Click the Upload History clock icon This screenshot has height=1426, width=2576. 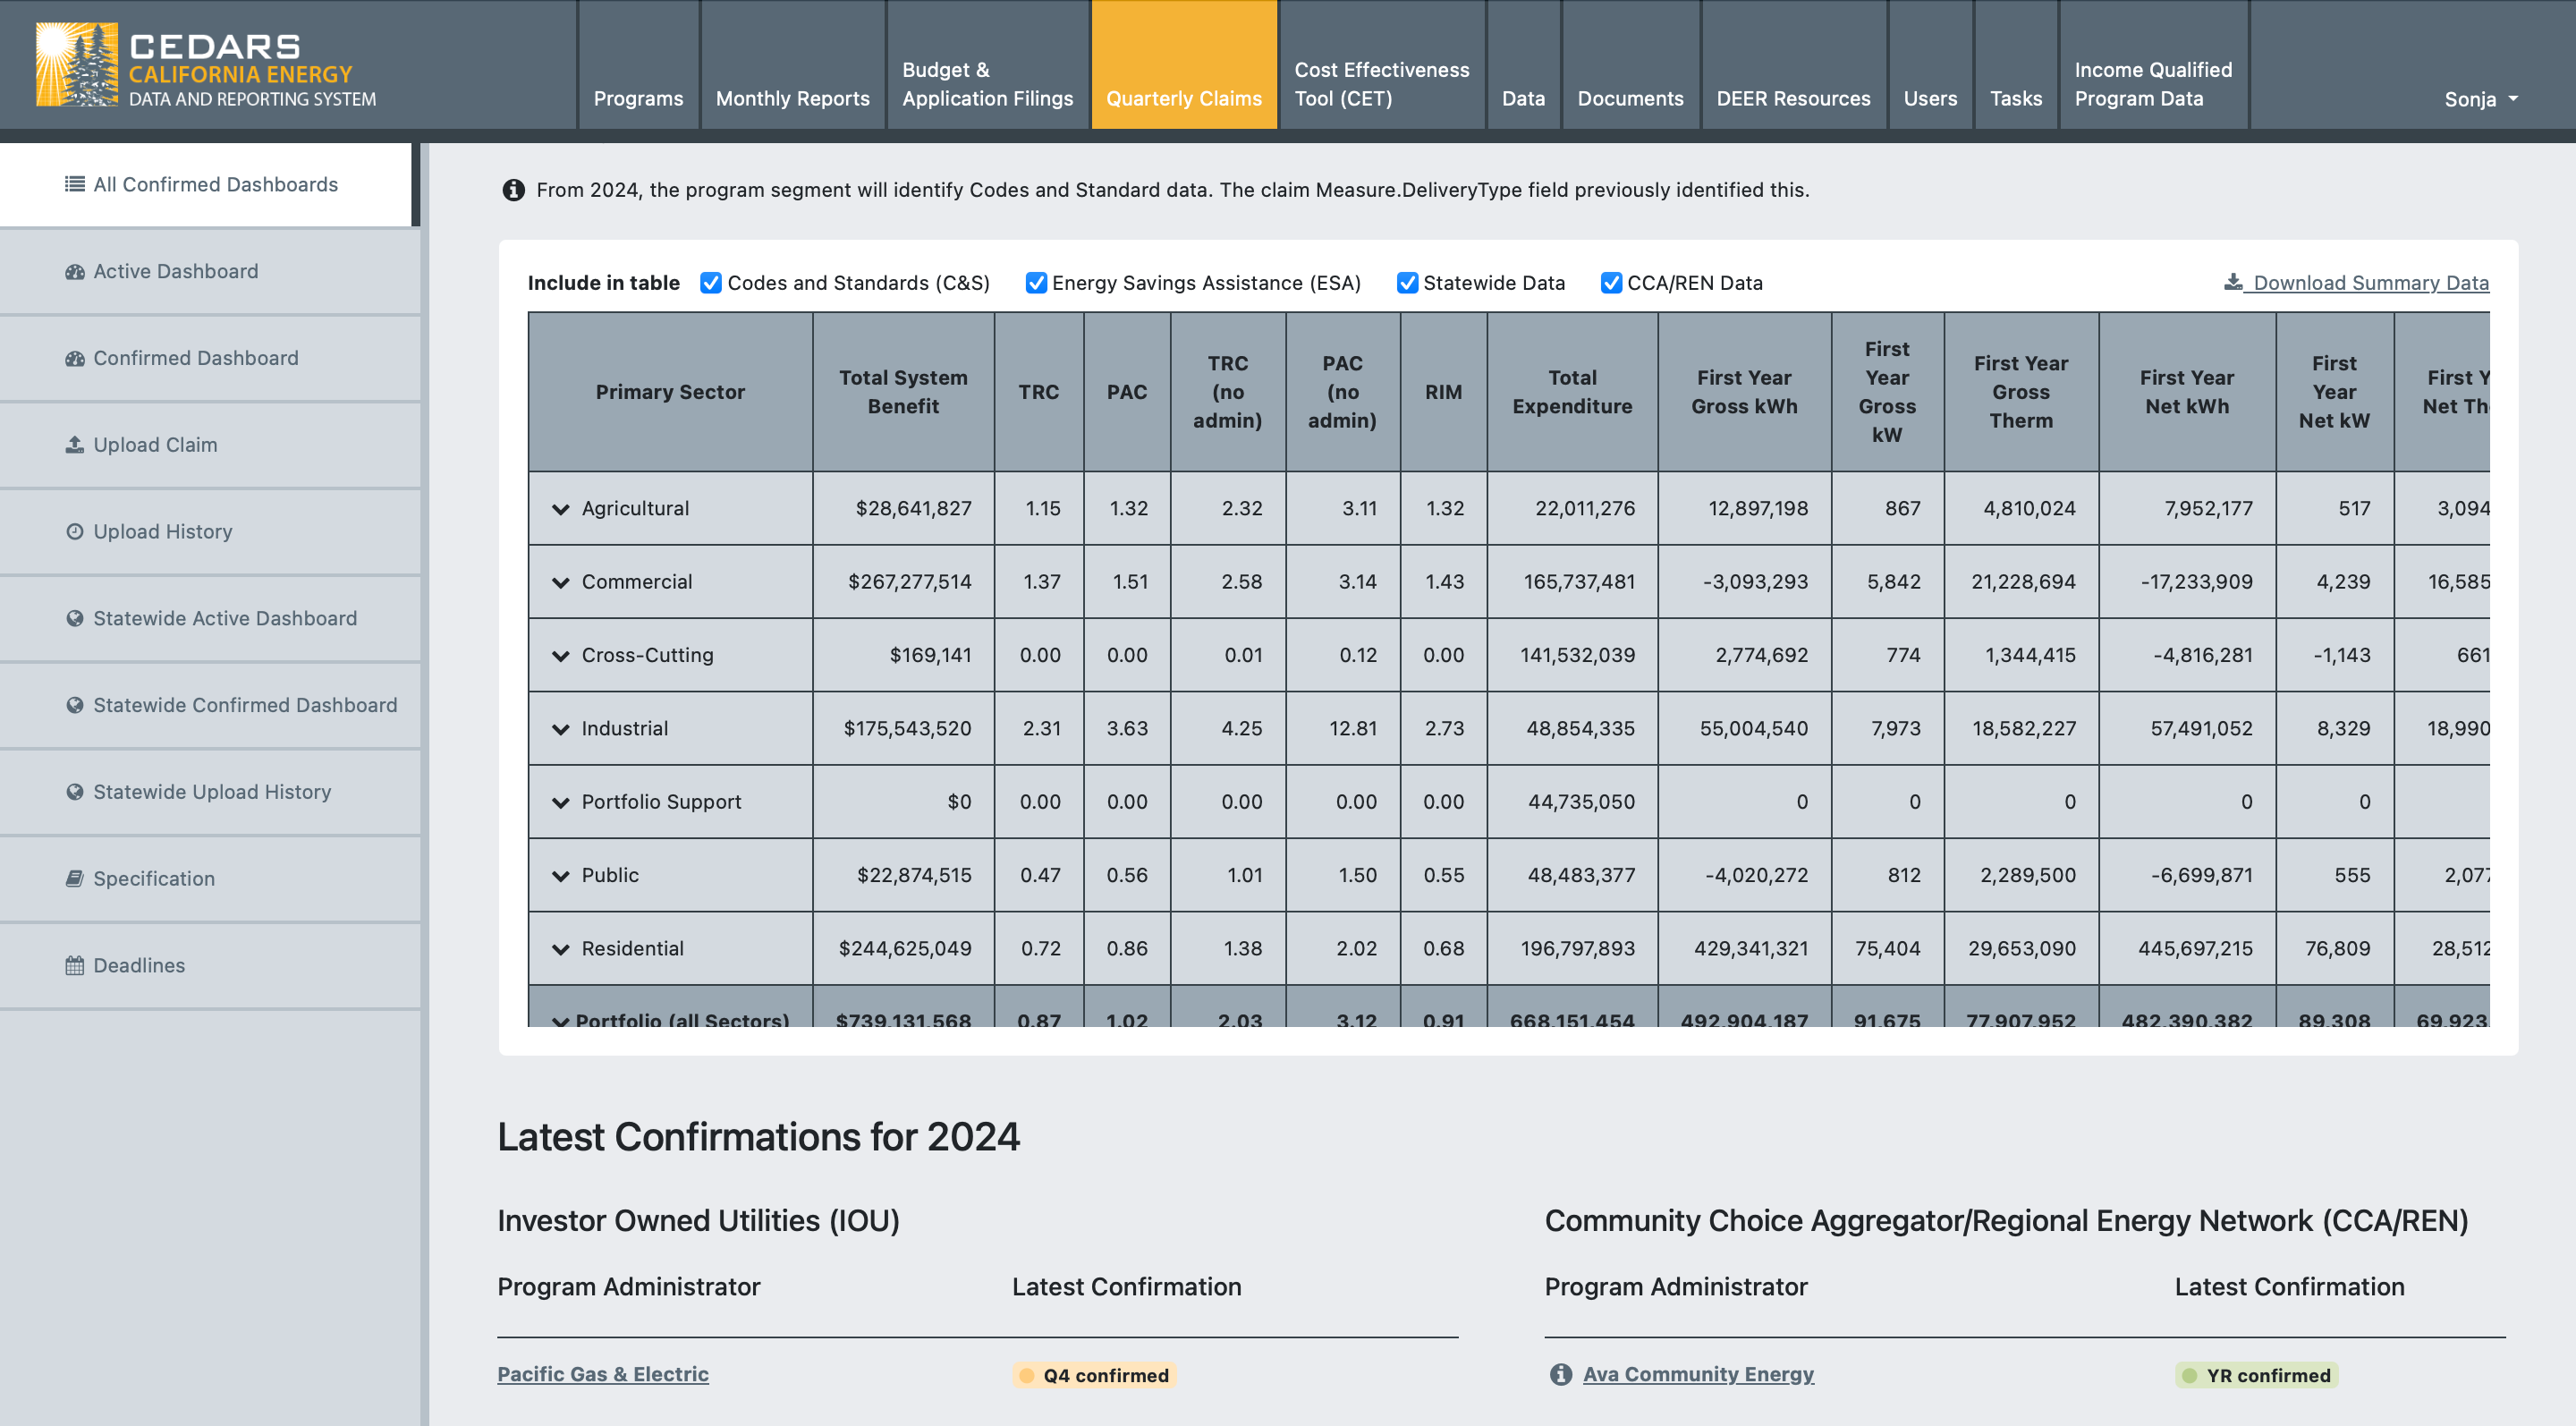point(75,531)
